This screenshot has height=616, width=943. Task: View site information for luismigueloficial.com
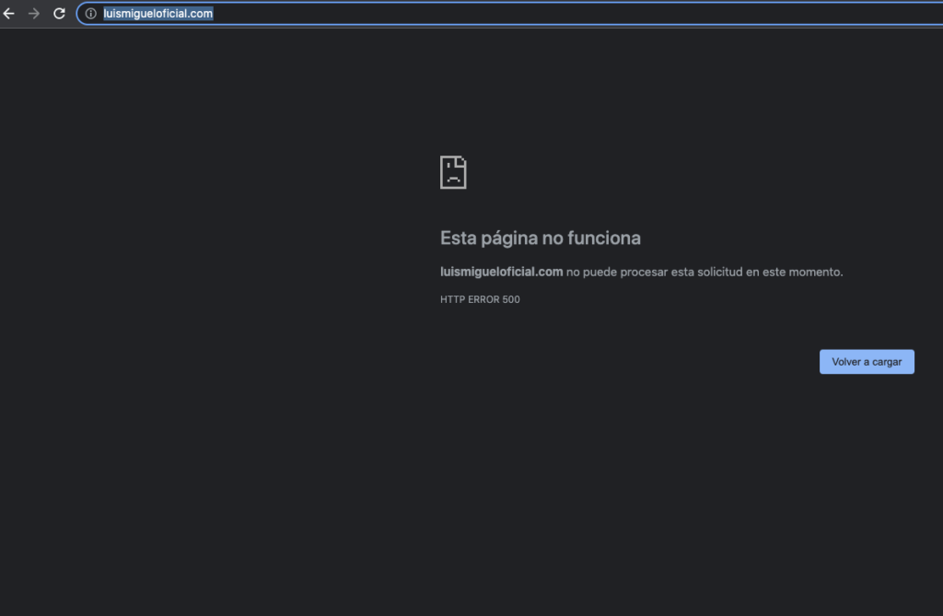point(90,14)
